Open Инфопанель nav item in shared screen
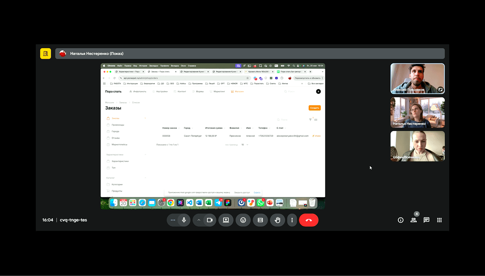The height and width of the screenshot is (276, 485). tap(138, 91)
